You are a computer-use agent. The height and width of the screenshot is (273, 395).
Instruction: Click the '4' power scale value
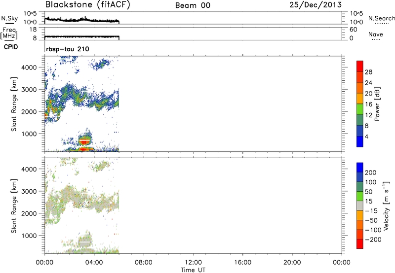[x=366, y=136]
